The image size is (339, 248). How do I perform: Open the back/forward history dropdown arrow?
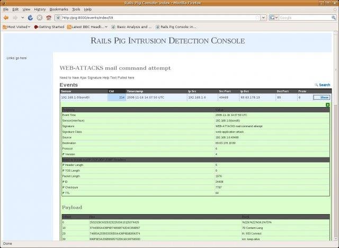22,17
